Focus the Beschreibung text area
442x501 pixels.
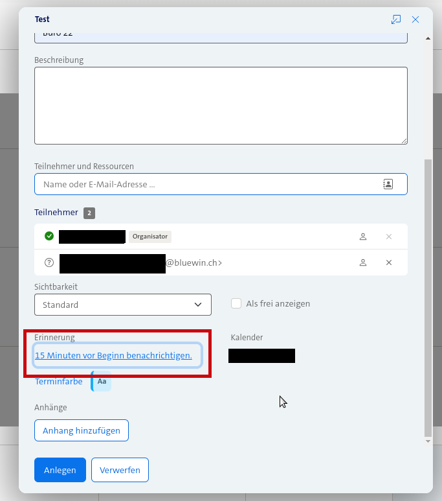coord(220,105)
